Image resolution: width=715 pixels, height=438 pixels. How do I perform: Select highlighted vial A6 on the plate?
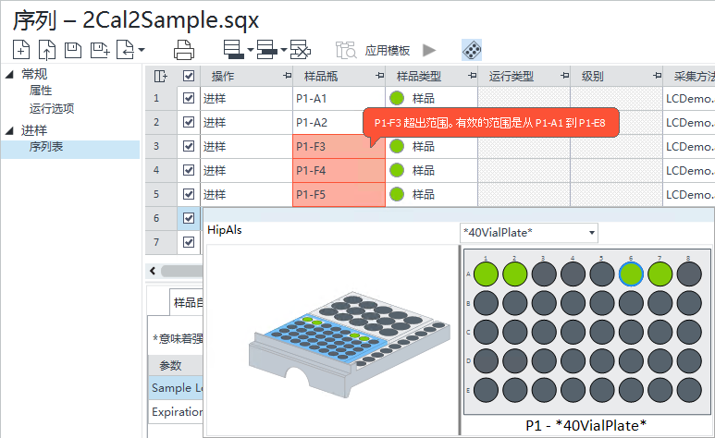pyautogui.click(x=631, y=274)
